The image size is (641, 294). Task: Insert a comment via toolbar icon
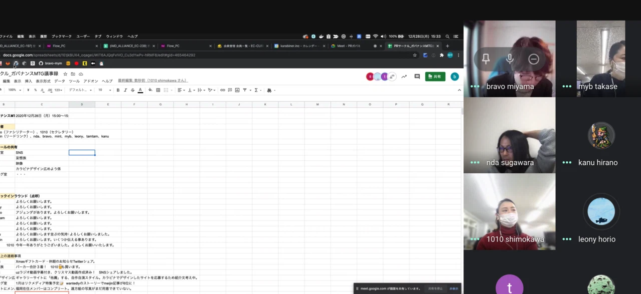(230, 90)
